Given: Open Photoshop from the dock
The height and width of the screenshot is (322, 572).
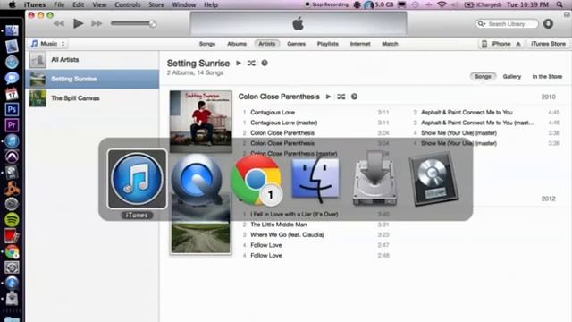Looking at the screenshot, I should tap(12, 109).
